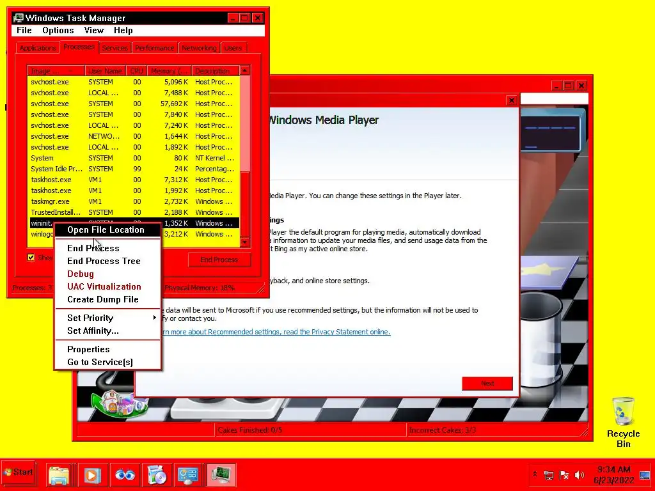The height and width of the screenshot is (491, 655).
Task: Switch to the Networking tab
Action: coord(200,48)
